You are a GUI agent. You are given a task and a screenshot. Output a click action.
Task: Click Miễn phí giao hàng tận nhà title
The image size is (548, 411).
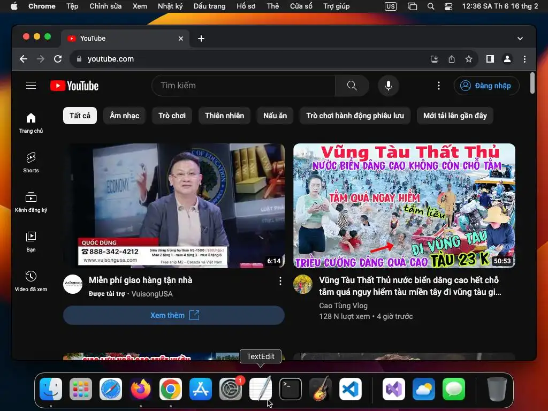click(x=141, y=280)
